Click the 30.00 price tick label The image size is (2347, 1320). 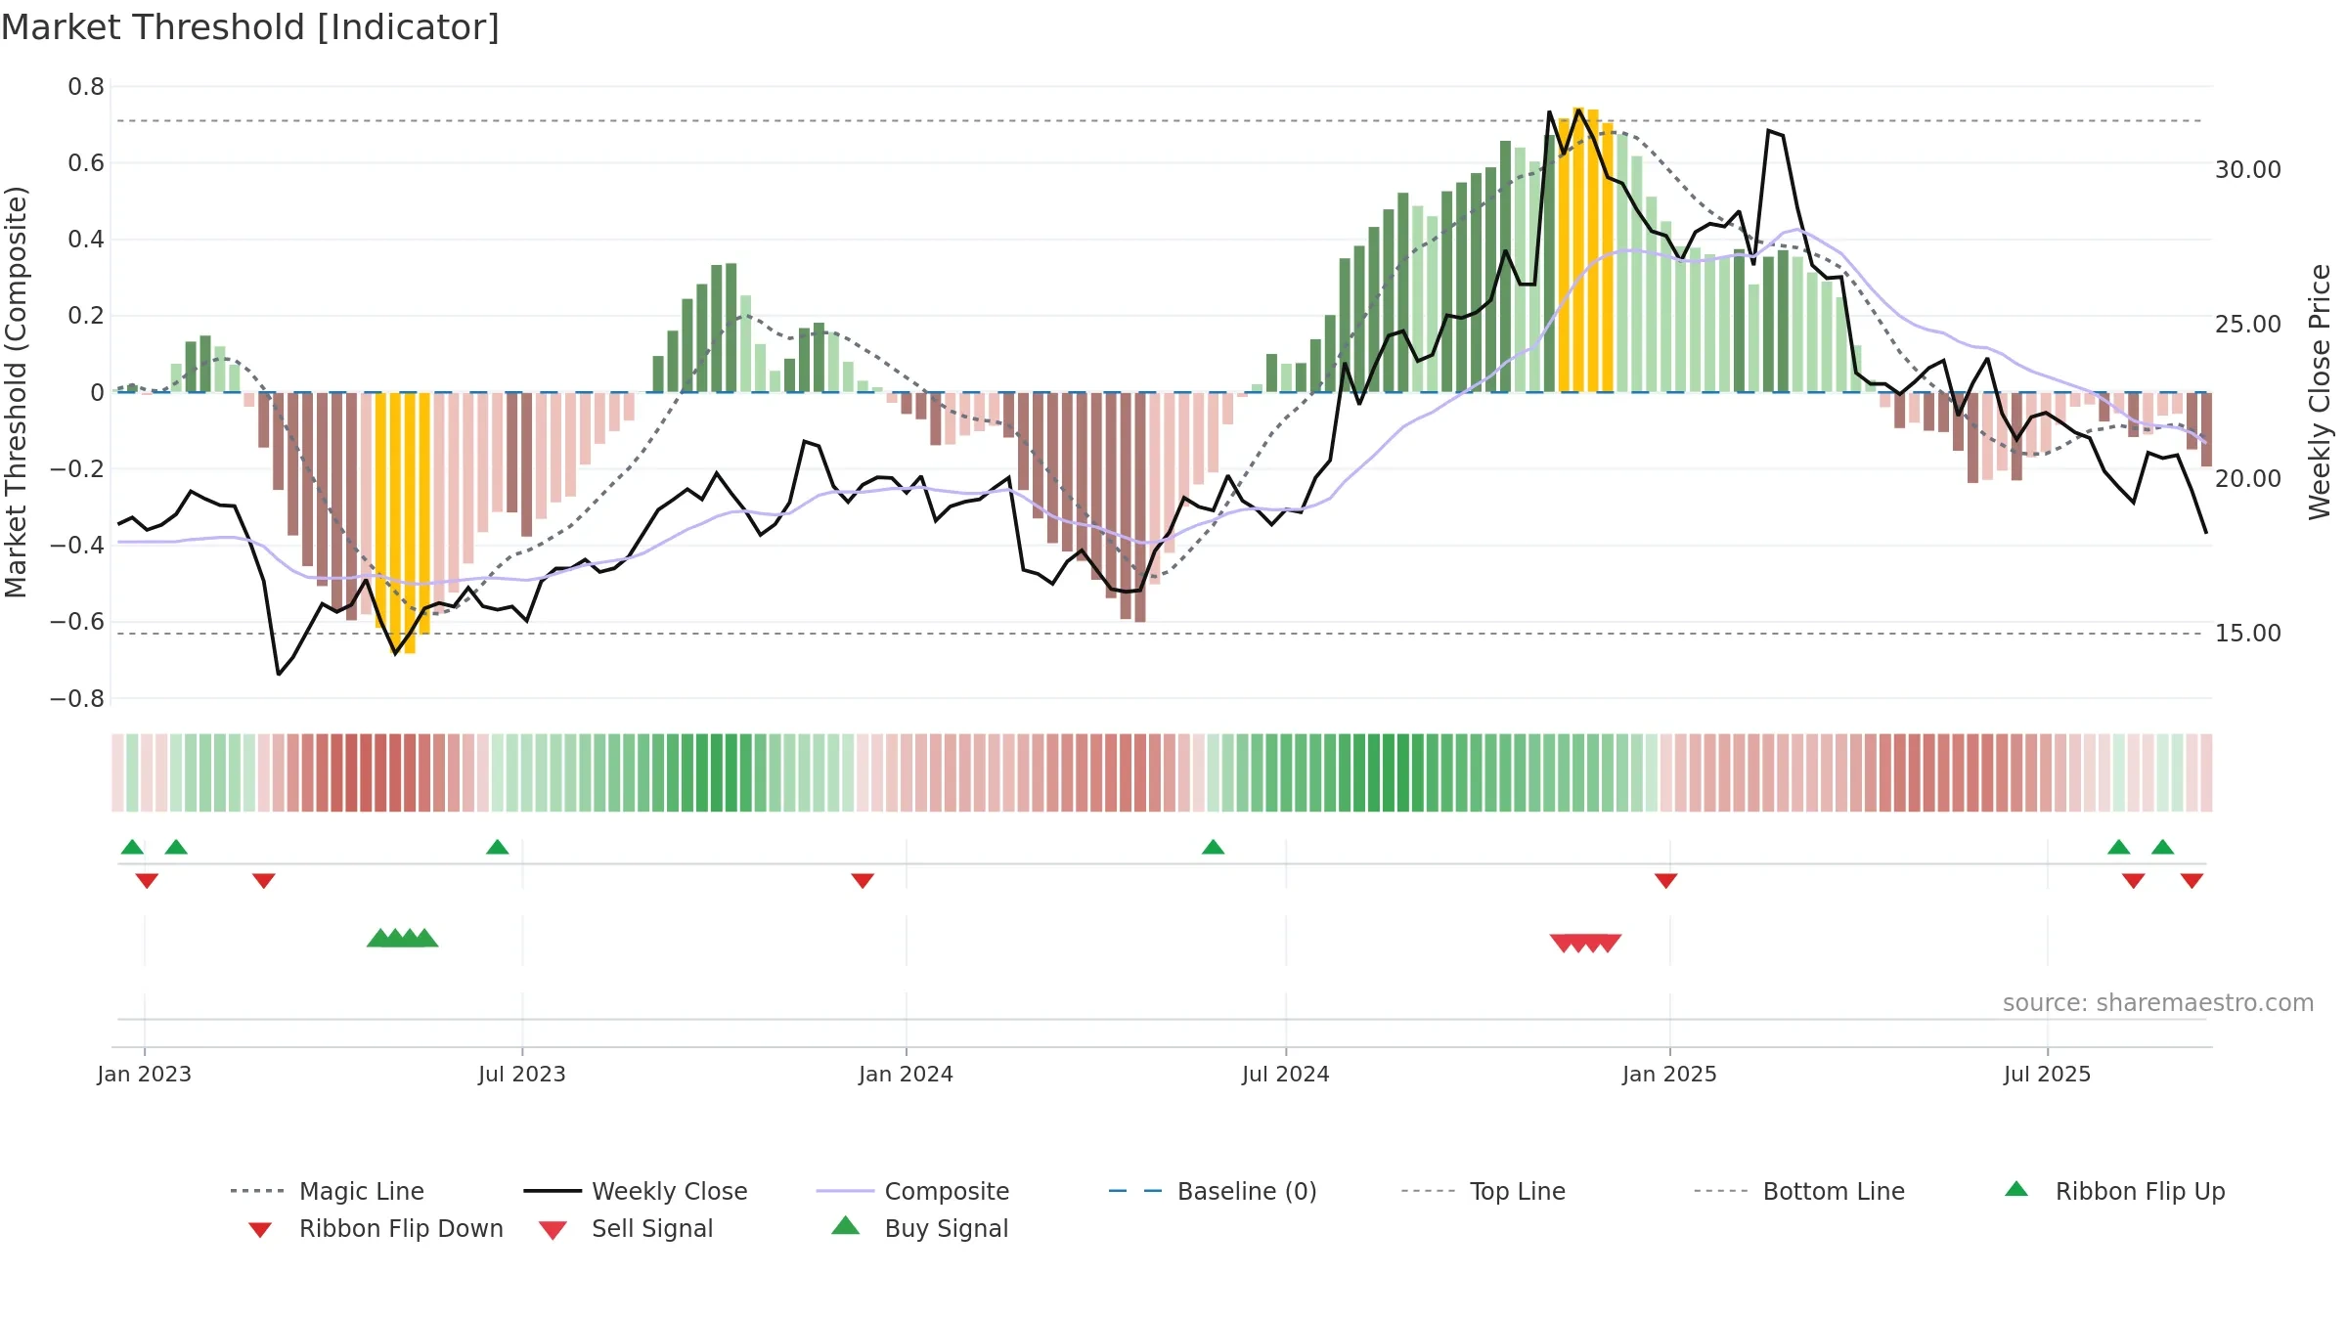[2248, 170]
